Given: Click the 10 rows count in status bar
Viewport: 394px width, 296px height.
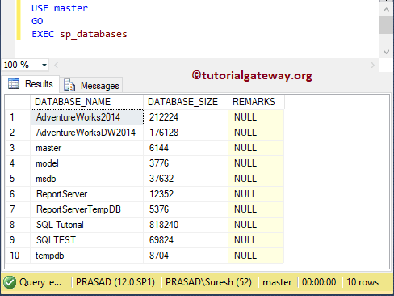Looking at the screenshot, I should (363, 282).
